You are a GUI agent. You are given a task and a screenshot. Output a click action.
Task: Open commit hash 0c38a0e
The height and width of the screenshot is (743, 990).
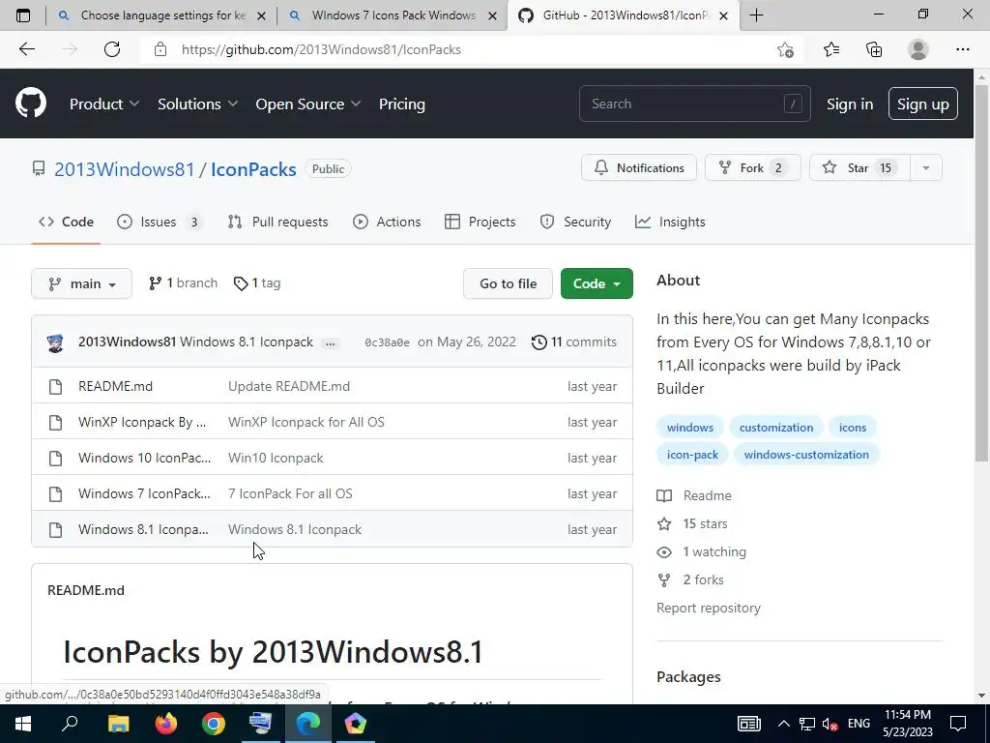pyautogui.click(x=387, y=342)
